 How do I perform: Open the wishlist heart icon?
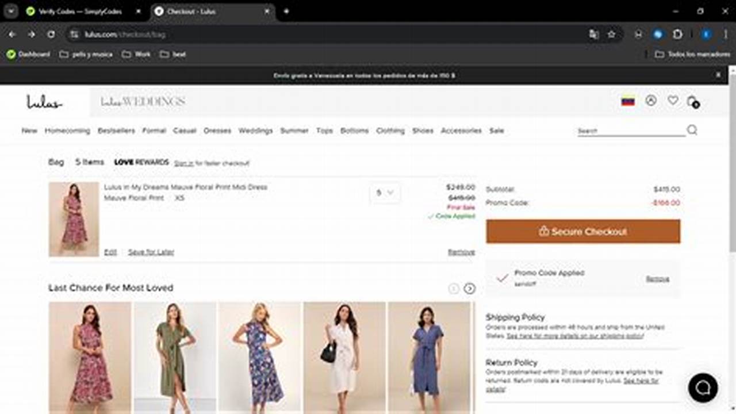pos(672,100)
